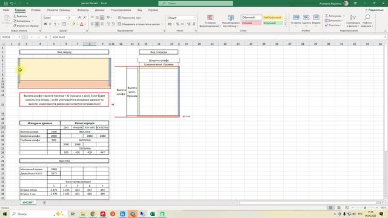Increase the font size
388x218 pixels.
click(x=79, y=18)
